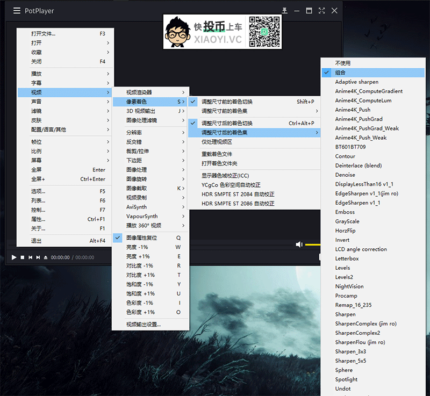This screenshot has height=396, width=430.
Task: Pin the window with the always-on-top icon
Action: 285,11
